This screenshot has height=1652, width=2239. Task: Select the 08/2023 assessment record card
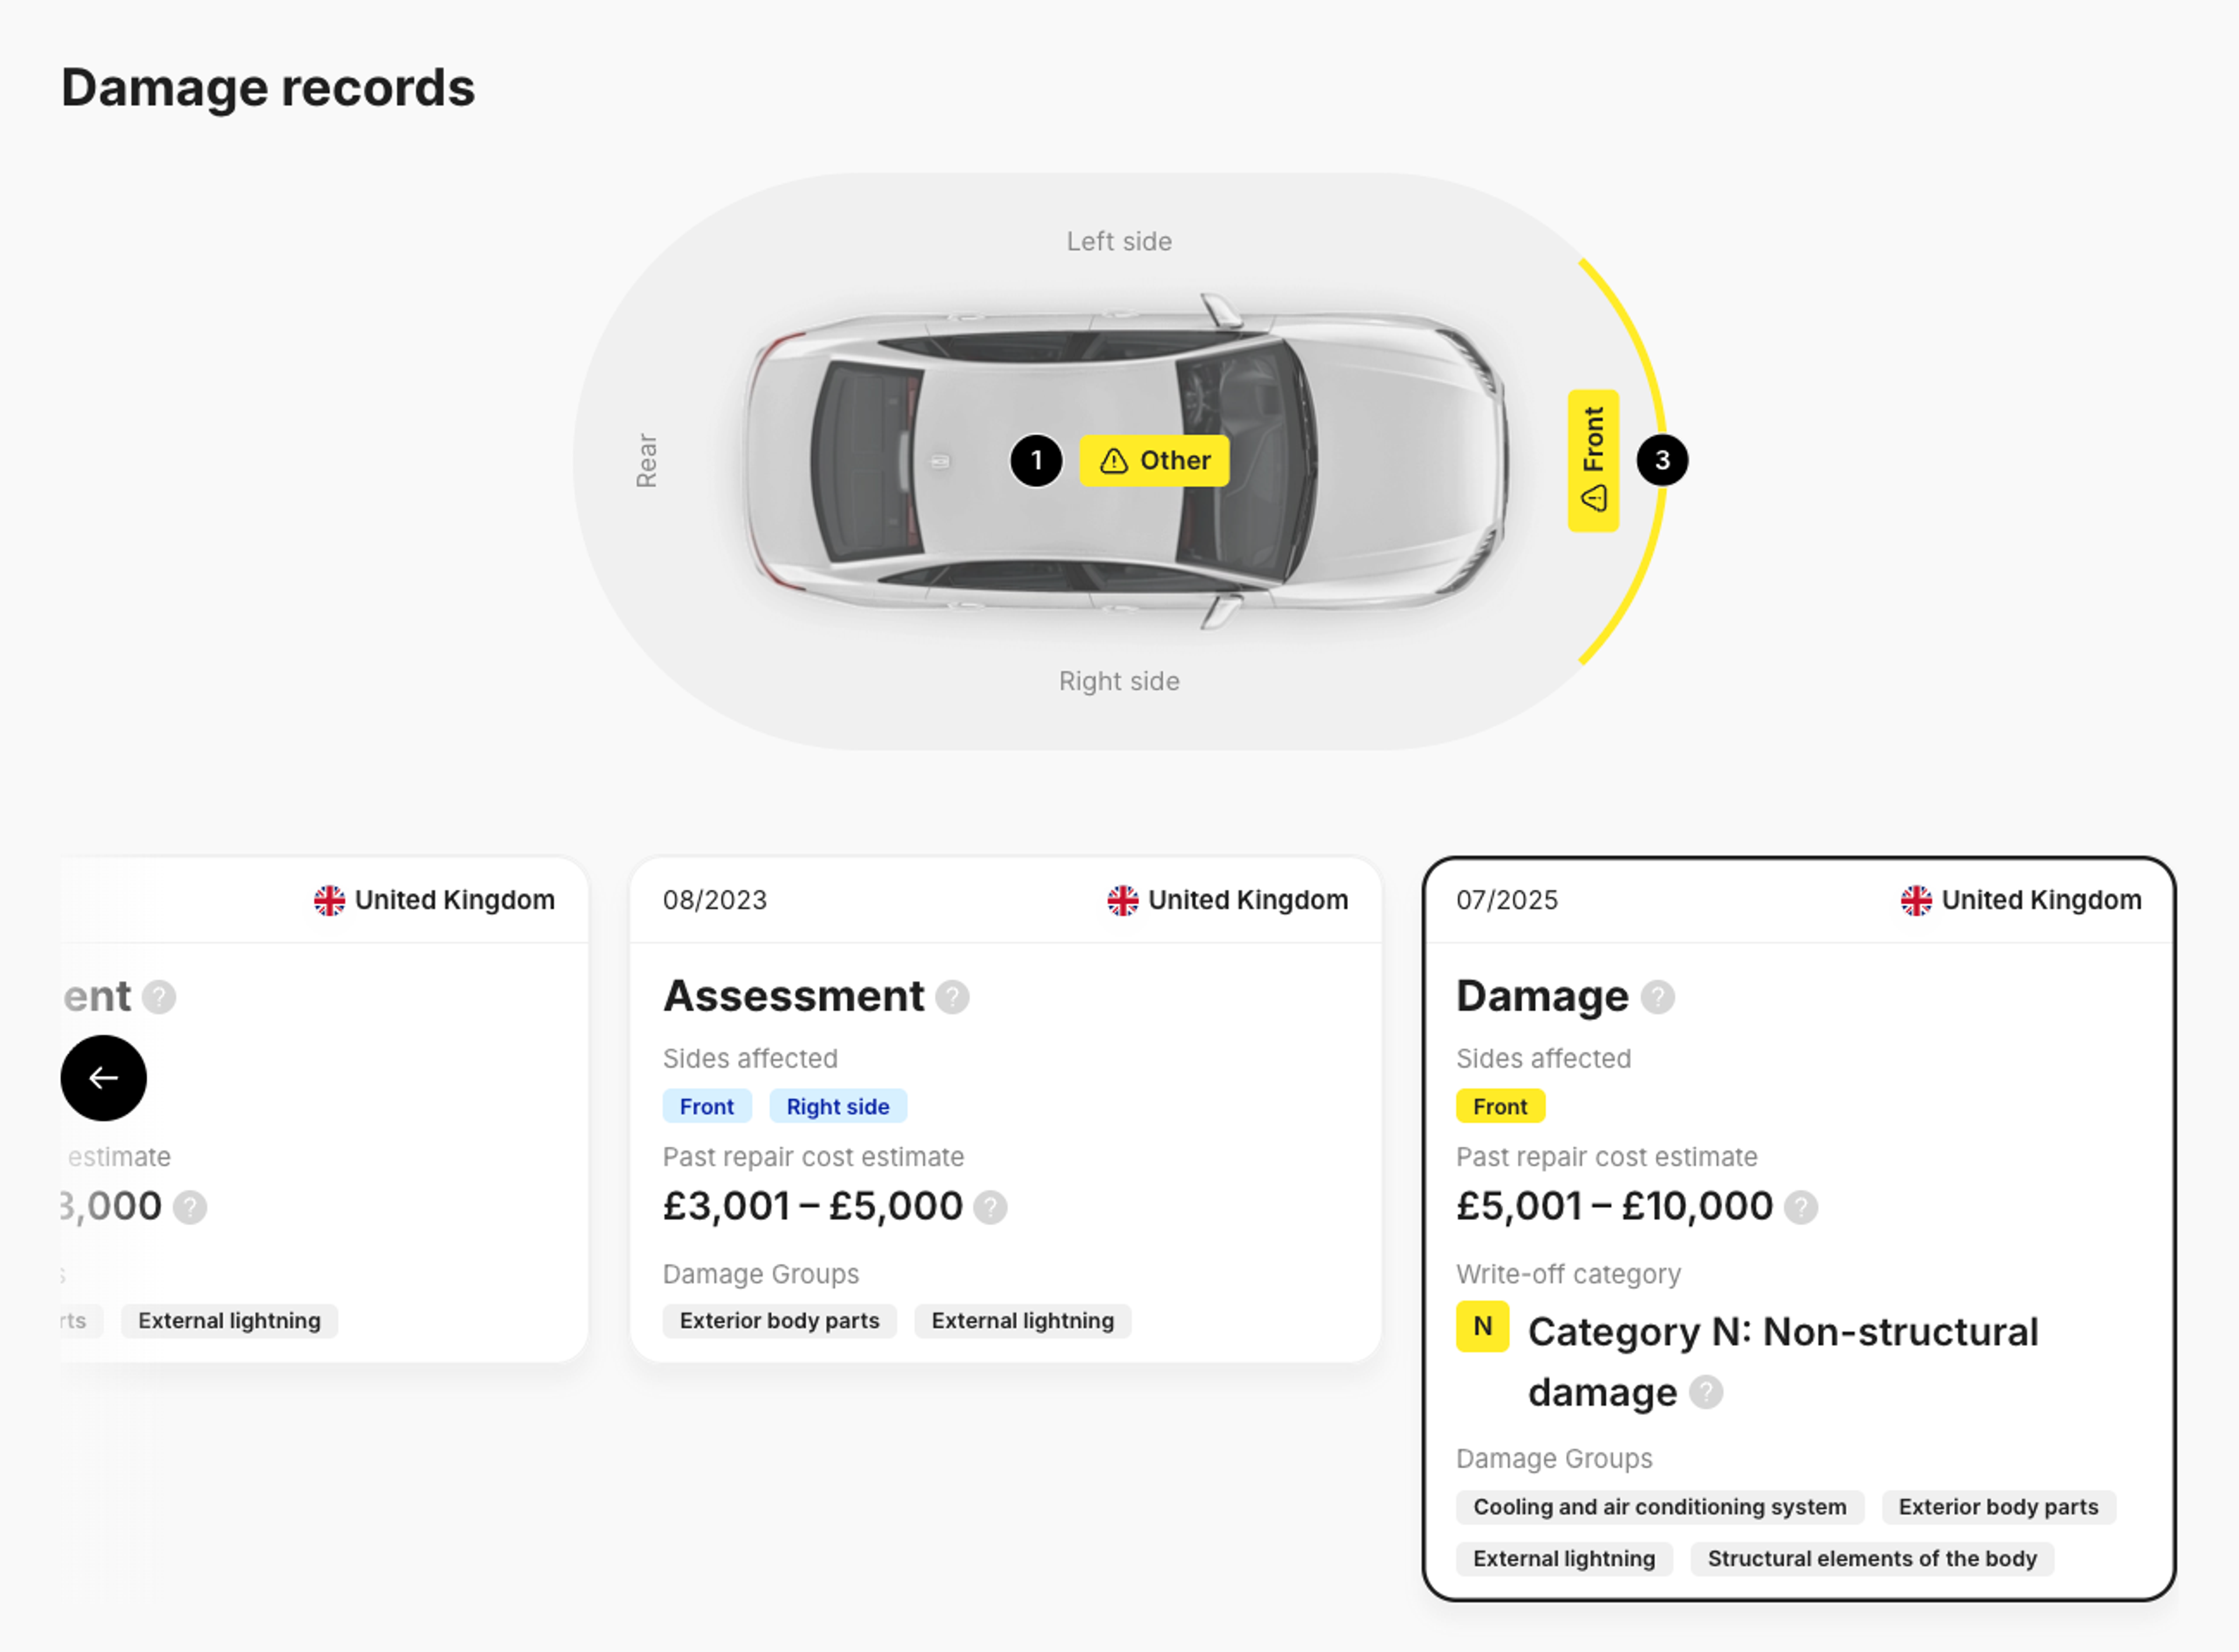(x=1005, y=1120)
